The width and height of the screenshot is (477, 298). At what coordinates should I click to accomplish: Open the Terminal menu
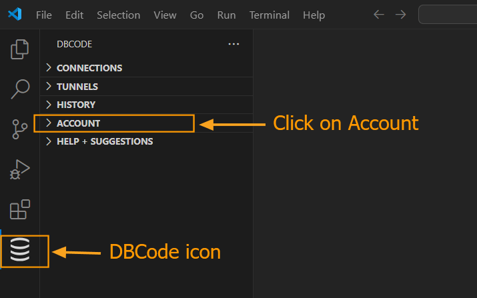[x=270, y=15]
